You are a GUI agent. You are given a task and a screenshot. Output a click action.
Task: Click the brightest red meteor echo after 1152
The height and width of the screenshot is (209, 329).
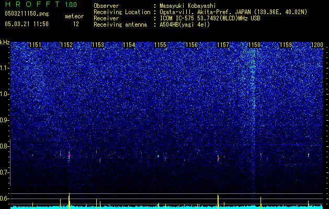pyautogui.click(x=69, y=156)
